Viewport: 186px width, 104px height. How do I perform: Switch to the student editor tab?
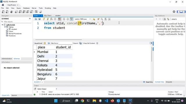click(58, 15)
